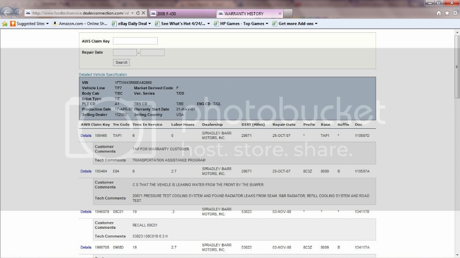Click the DIST (Miles) column header

pyautogui.click(x=253, y=125)
